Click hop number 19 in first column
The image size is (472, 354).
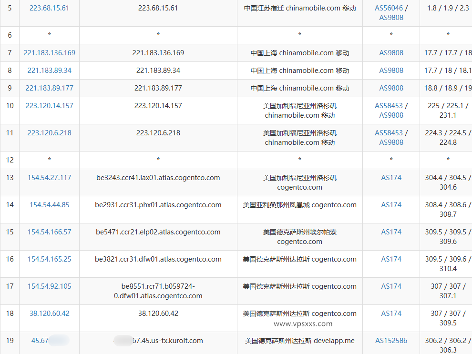[10, 341]
